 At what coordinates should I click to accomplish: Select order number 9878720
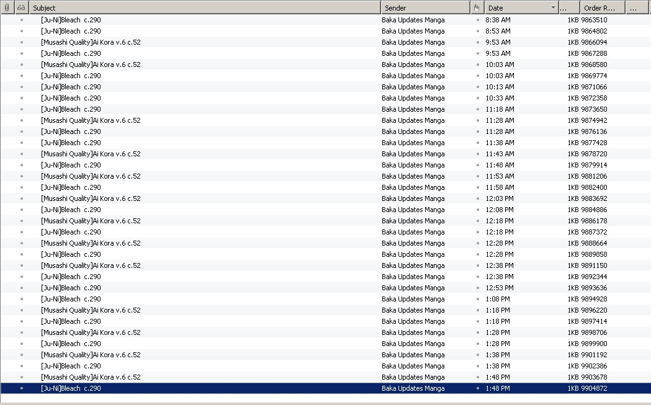click(594, 154)
